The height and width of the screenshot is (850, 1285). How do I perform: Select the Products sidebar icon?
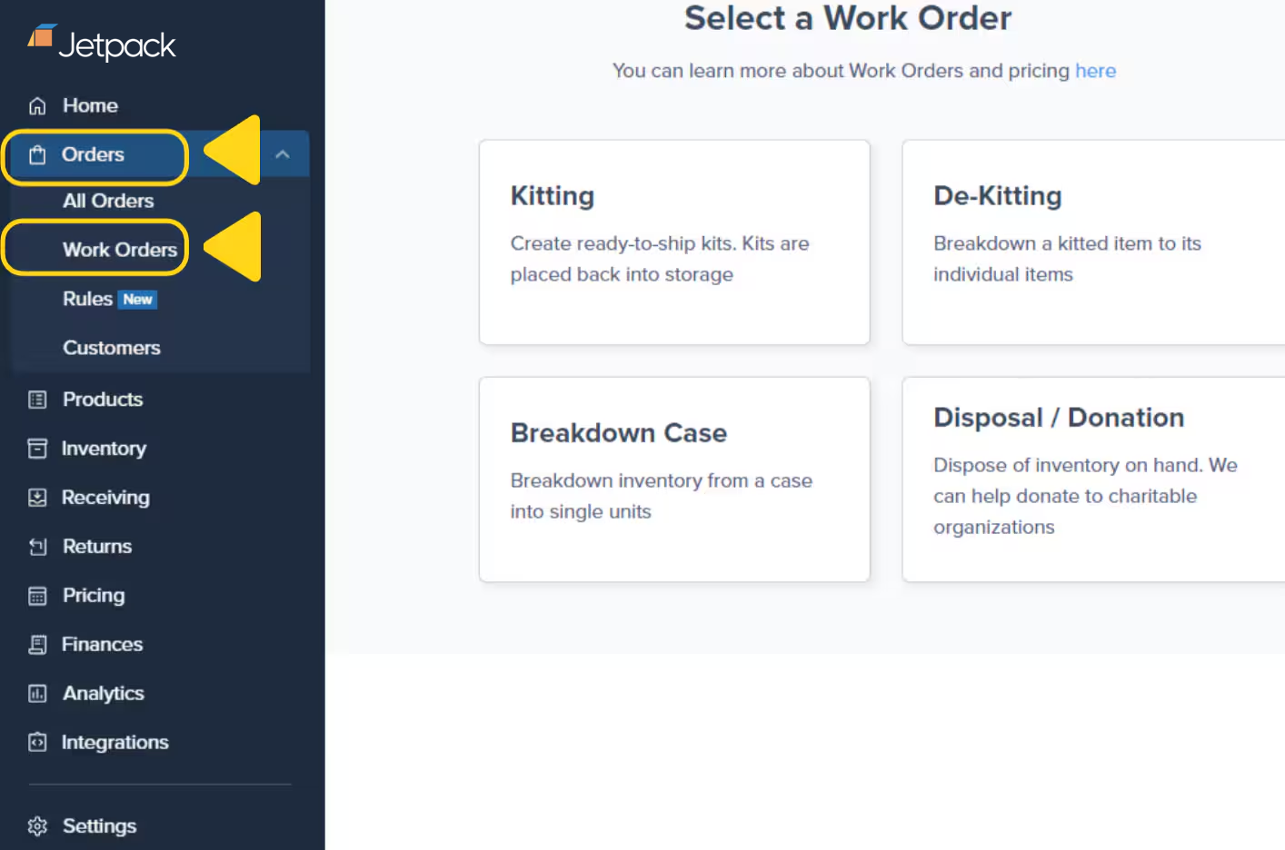[37, 400]
